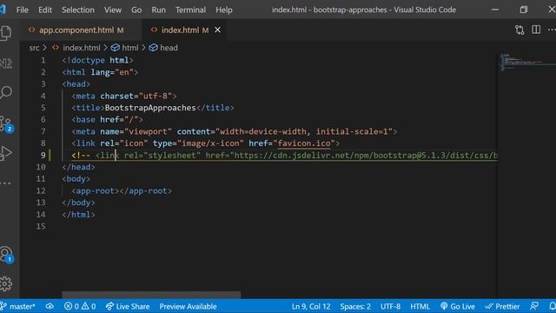Place cursor on app-root tag line
Screen dimensions: 556x313
coord(122,191)
